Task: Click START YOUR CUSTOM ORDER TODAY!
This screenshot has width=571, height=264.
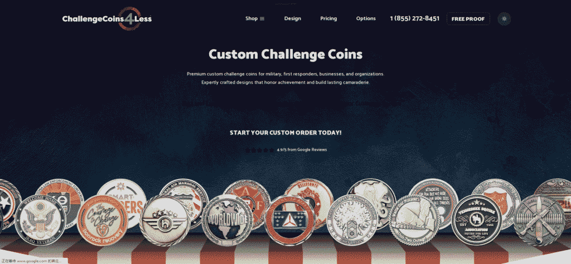Action: [285, 133]
